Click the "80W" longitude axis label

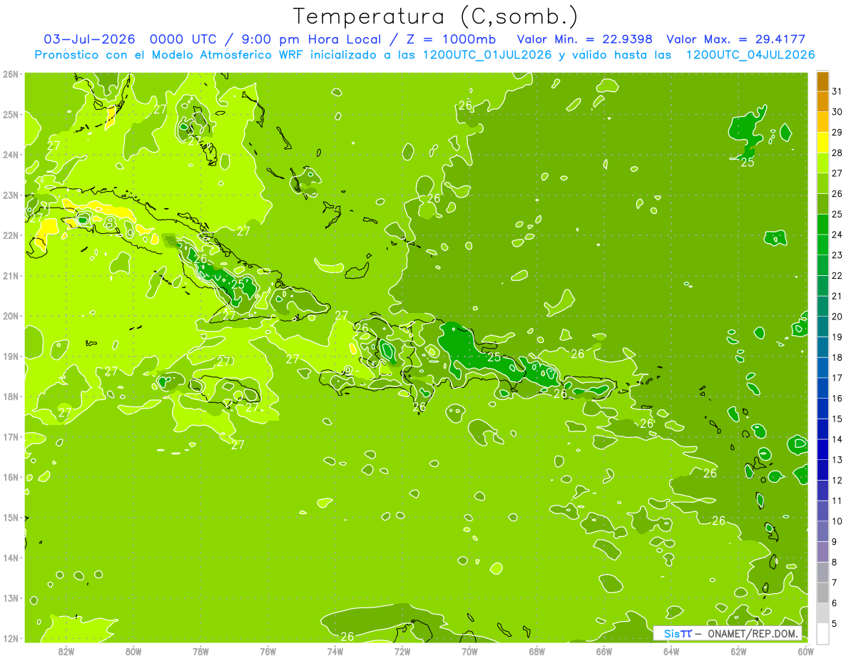pyautogui.click(x=133, y=652)
